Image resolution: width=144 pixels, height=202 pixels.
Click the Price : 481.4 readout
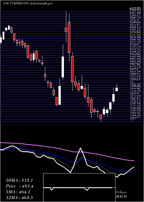[20, 186]
